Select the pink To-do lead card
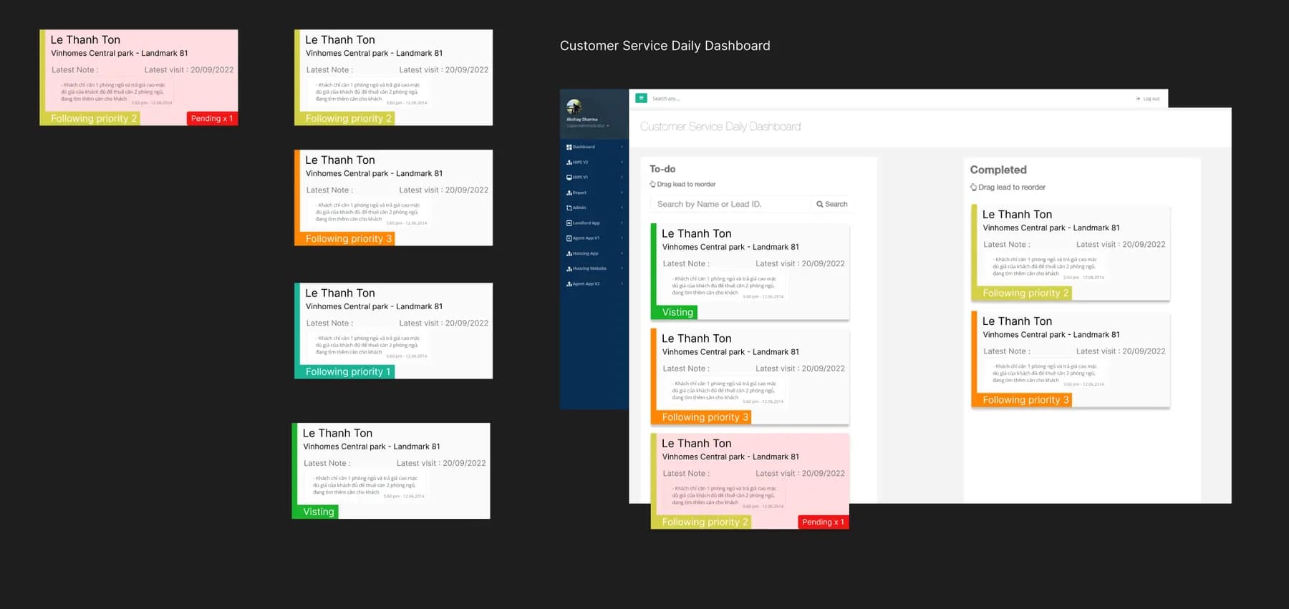Image resolution: width=1289 pixels, height=609 pixels. pyautogui.click(x=750, y=481)
